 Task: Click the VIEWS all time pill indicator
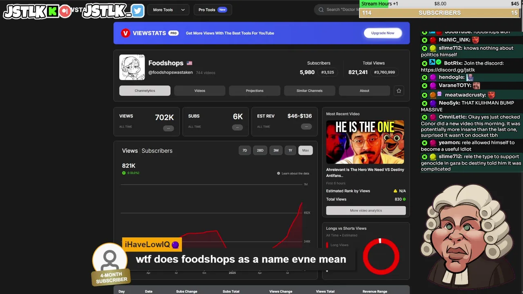click(168, 128)
